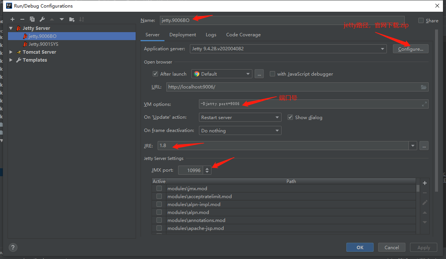The image size is (446, 259).
Task: Move module up triangle icon
Action: [425, 212]
